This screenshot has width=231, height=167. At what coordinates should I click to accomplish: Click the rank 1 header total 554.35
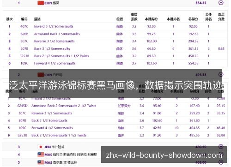point(201,3)
